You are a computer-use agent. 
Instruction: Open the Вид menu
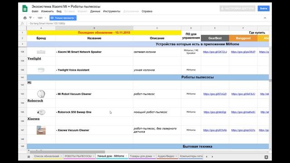coord(59,11)
